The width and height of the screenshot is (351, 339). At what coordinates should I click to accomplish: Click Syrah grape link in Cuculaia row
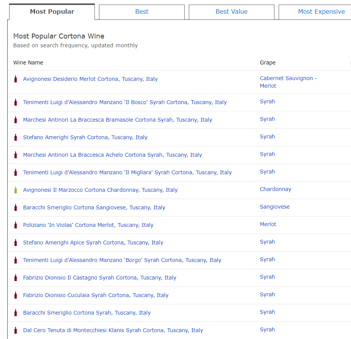coord(267,294)
